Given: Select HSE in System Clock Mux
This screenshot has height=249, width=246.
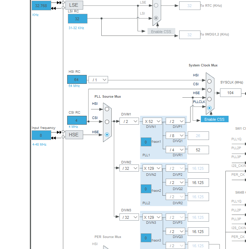Looking at the screenshot, I should (x=209, y=99).
